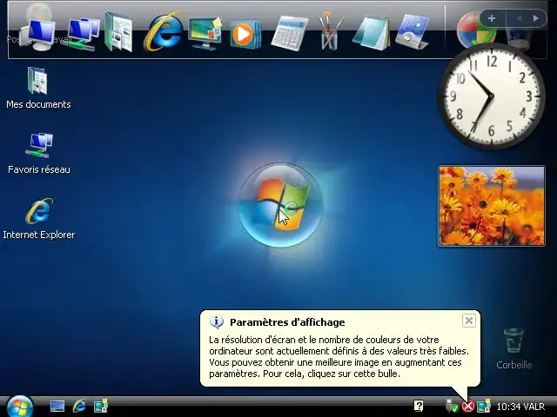
Task: Click the red X display warning tray icon
Action: (468, 406)
